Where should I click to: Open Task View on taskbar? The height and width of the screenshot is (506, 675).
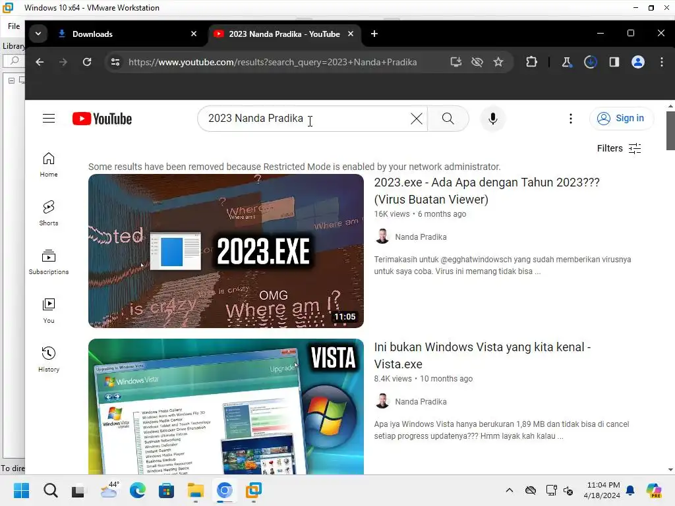click(78, 490)
